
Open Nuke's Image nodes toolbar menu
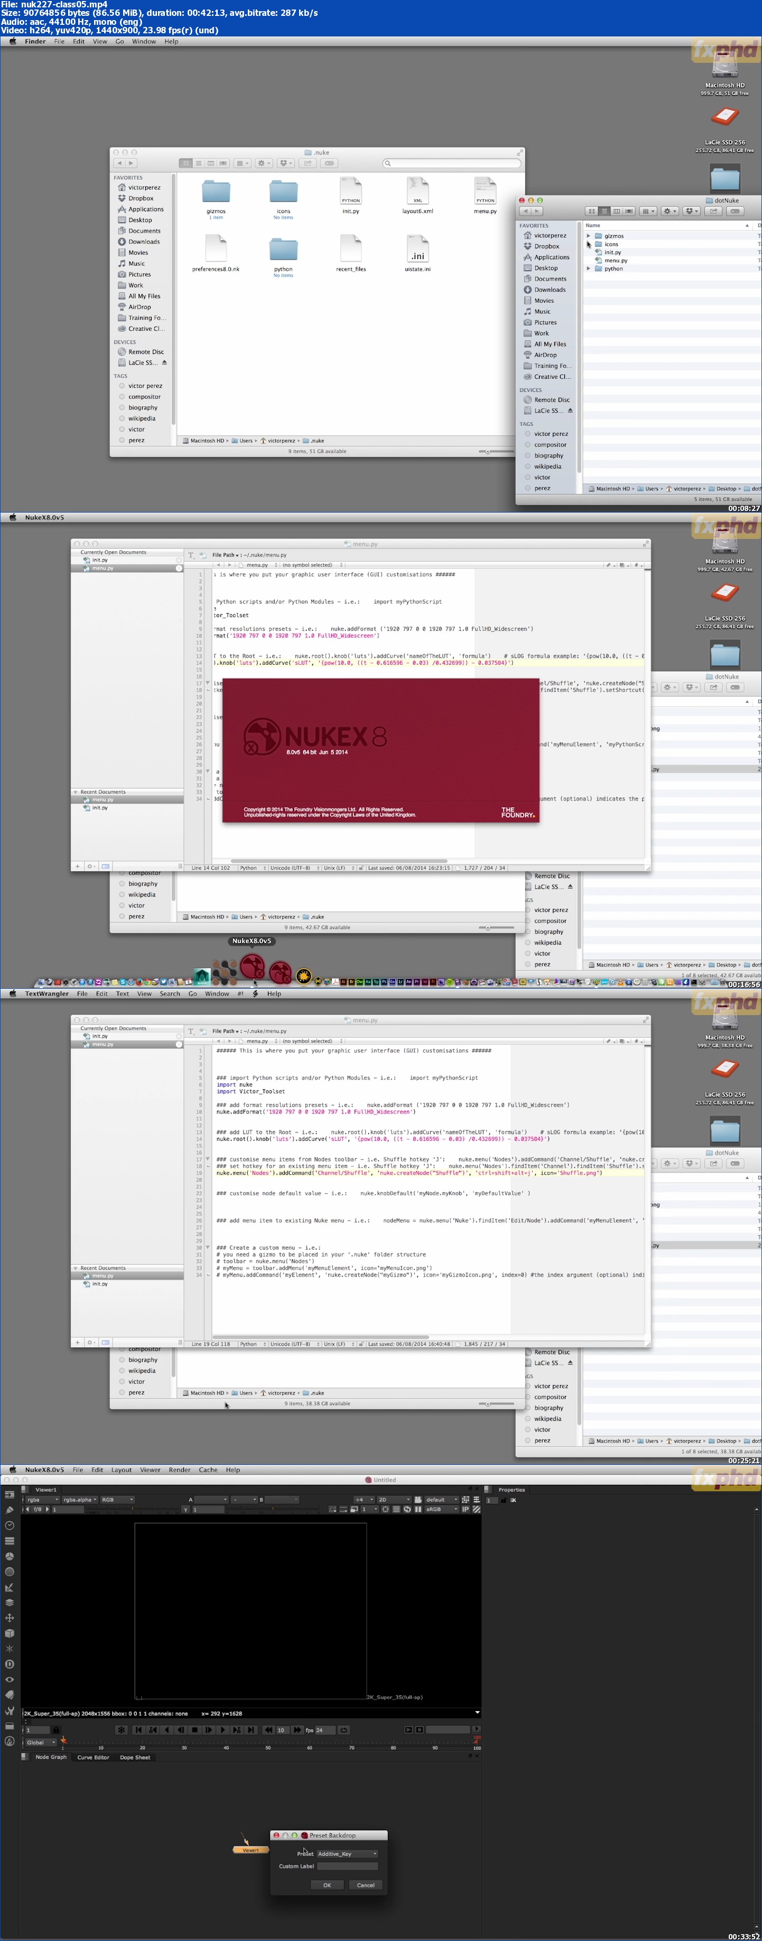click(10, 1494)
